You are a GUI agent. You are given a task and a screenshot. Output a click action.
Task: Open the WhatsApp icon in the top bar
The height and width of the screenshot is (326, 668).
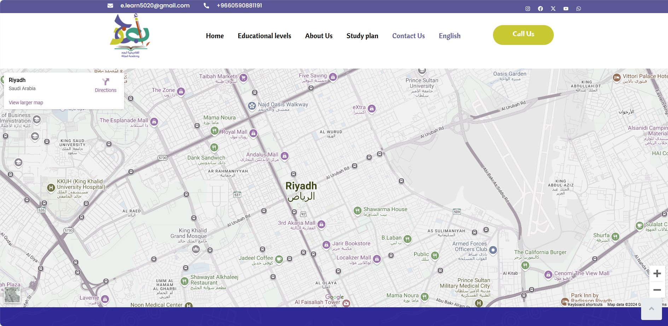(x=579, y=8)
